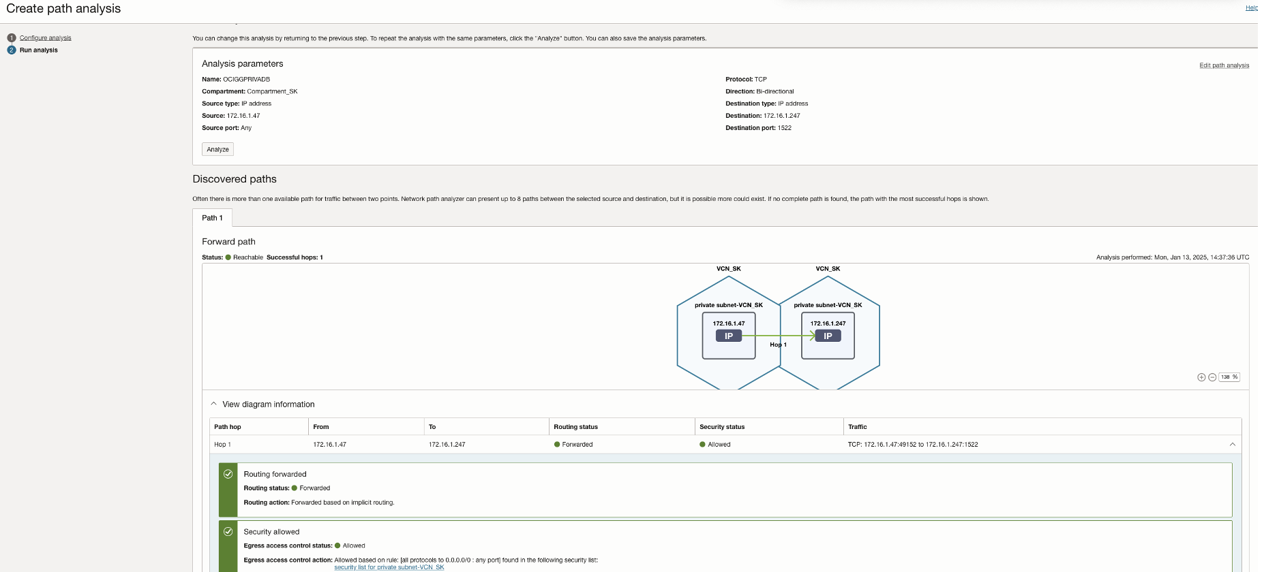Click the Analyze button

(218, 149)
